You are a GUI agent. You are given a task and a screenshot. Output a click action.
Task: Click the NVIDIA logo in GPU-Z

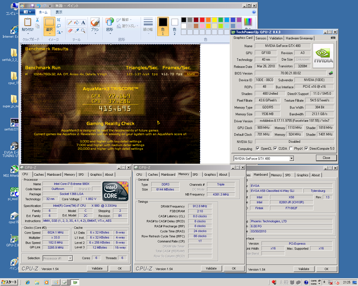point(323,56)
